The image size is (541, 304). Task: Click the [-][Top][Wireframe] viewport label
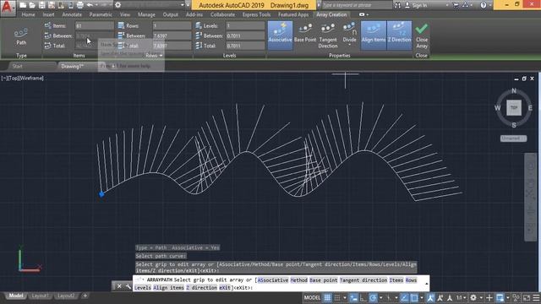pyautogui.click(x=22, y=79)
